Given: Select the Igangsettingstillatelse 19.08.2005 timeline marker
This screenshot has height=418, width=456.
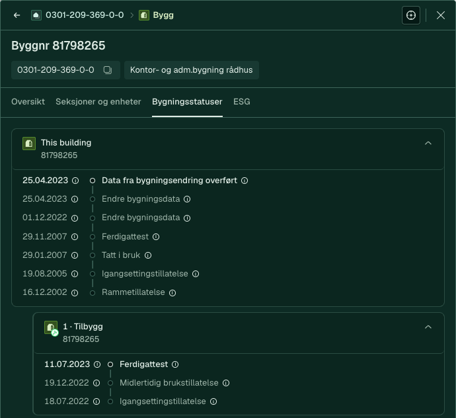Looking at the screenshot, I should (93, 274).
